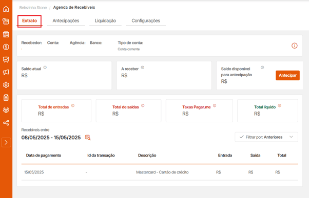The image size is (309, 198).
Task: Switch to the Liquidação tab
Action: (x=105, y=21)
